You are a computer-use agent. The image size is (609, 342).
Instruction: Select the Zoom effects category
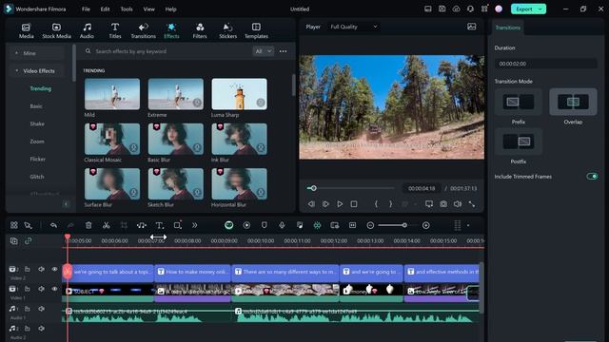37,142
